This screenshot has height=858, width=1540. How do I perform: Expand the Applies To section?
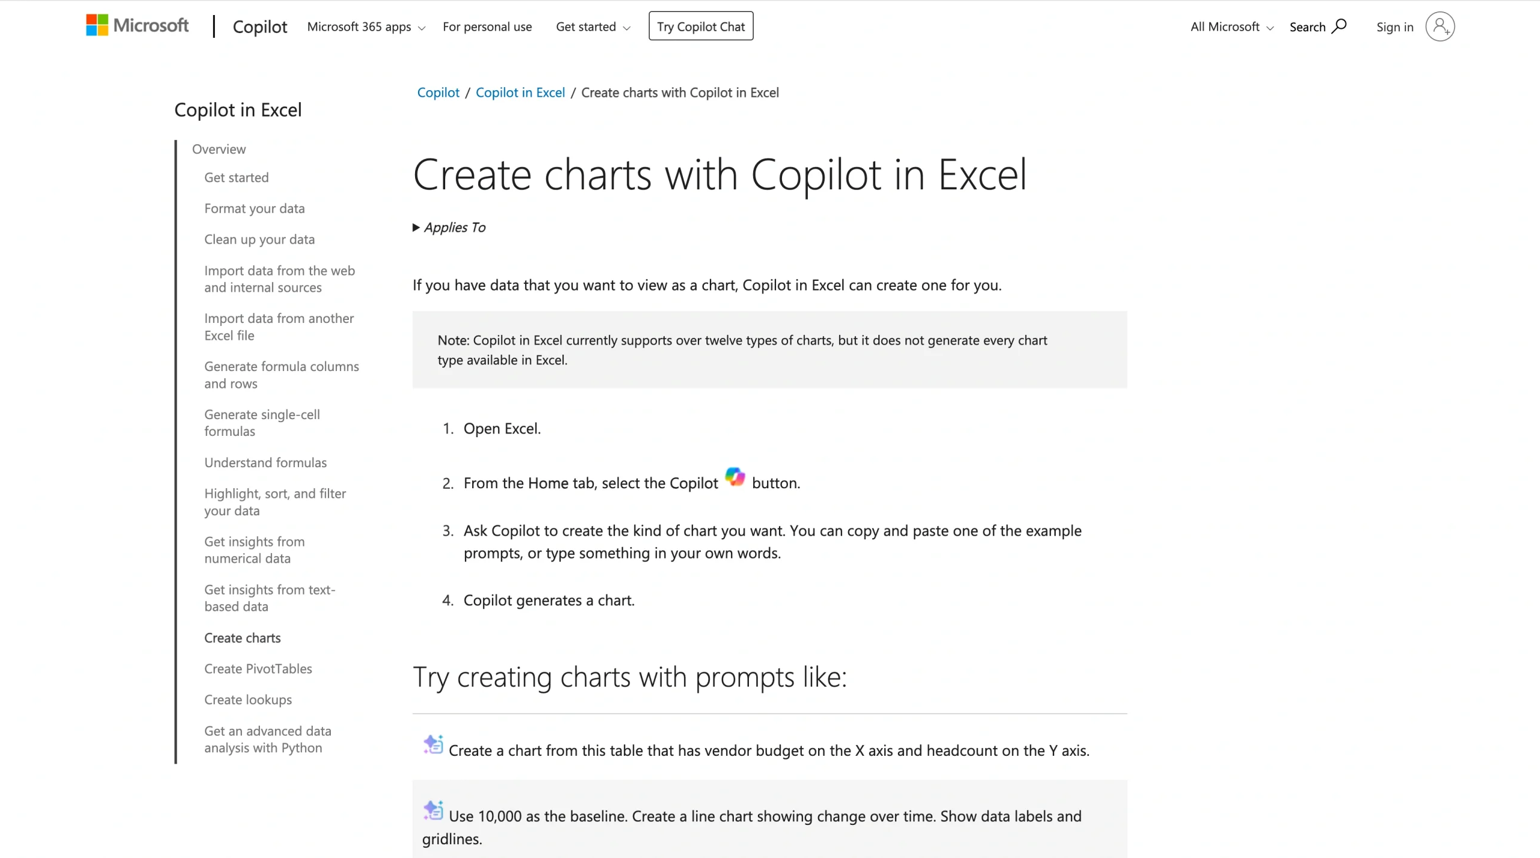[x=448, y=227]
